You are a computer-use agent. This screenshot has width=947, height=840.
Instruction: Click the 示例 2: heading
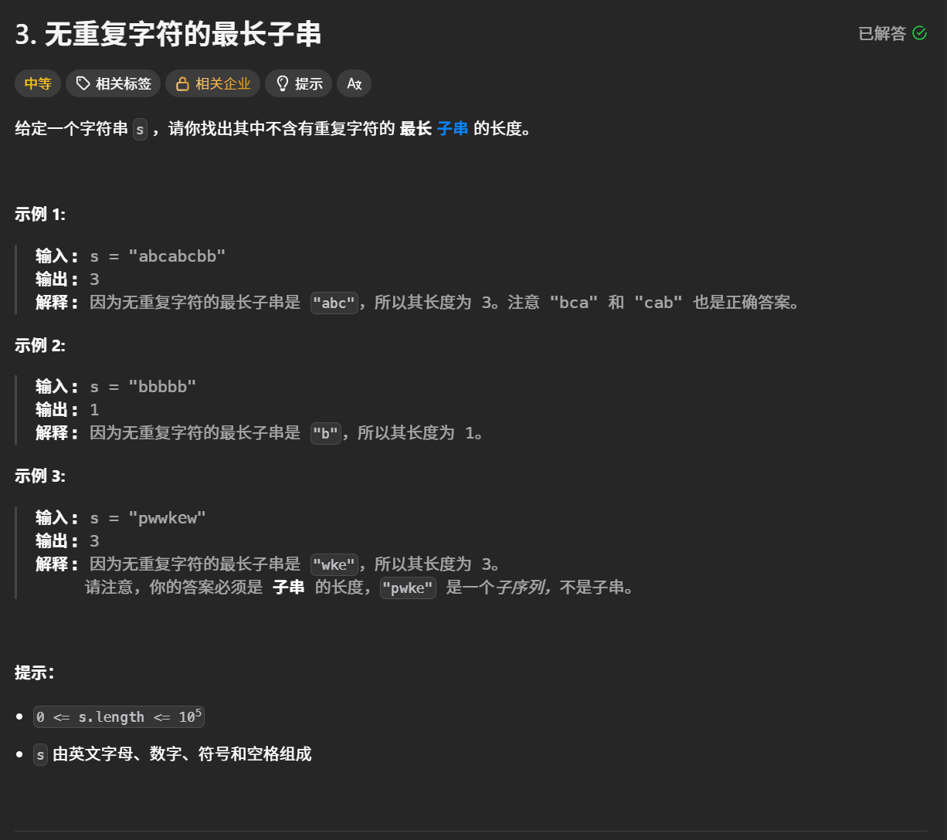pyautogui.click(x=40, y=346)
